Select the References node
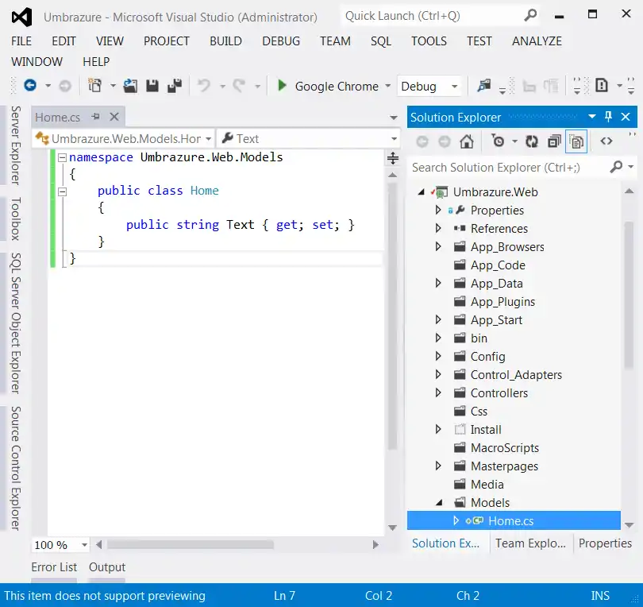 (499, 229)
